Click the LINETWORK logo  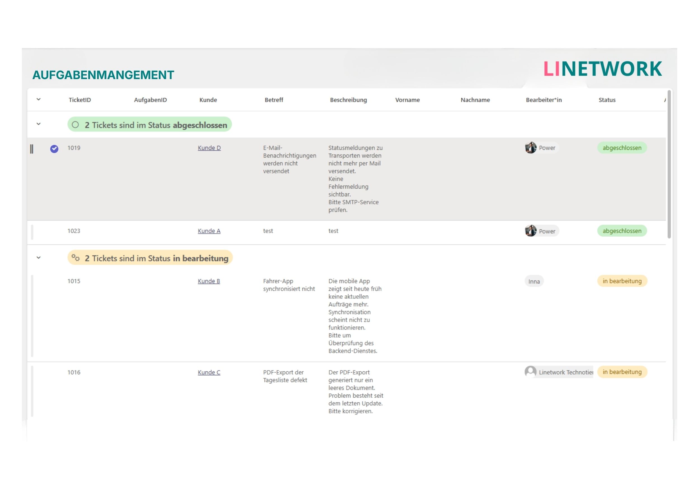coord(602,69)
